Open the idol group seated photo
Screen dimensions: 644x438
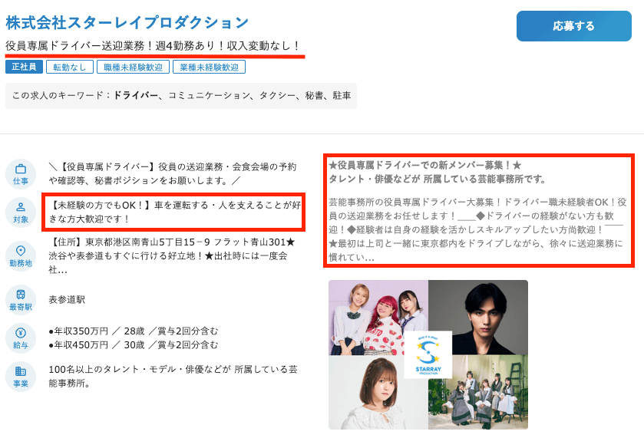[x=478, y=393]
